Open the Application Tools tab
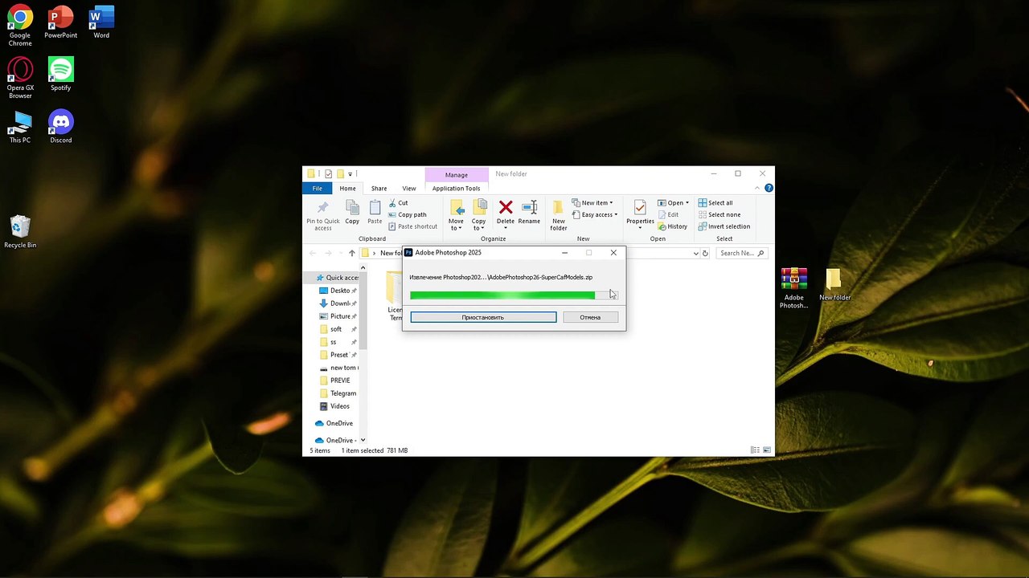1029x578 pixels. [456, 188]
